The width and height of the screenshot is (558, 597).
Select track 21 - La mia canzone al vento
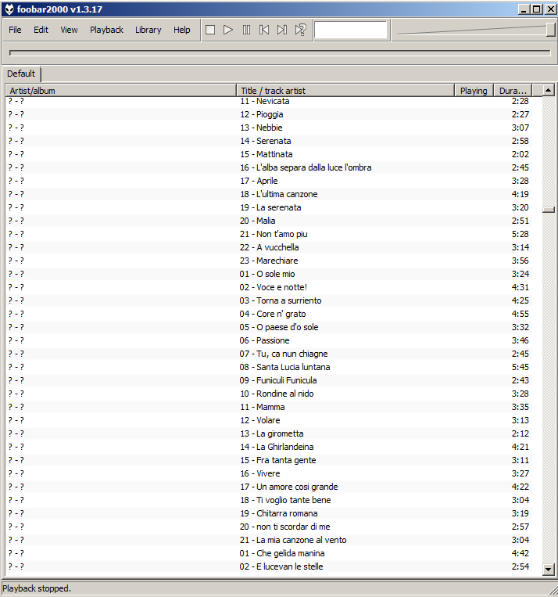pyautogui.click(x=269, y=540)
